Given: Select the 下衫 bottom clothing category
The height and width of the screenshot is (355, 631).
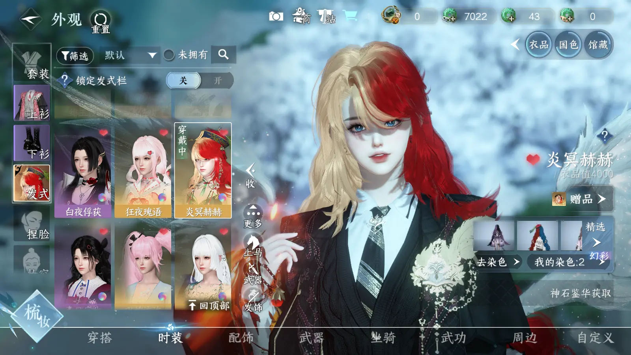Looking at the screenshot, I should pyautogui.click(x=32, y=143).
